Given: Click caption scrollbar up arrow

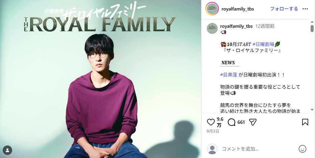Looking at the screenshot, I should pyautogui.click(x=312, y=22).
